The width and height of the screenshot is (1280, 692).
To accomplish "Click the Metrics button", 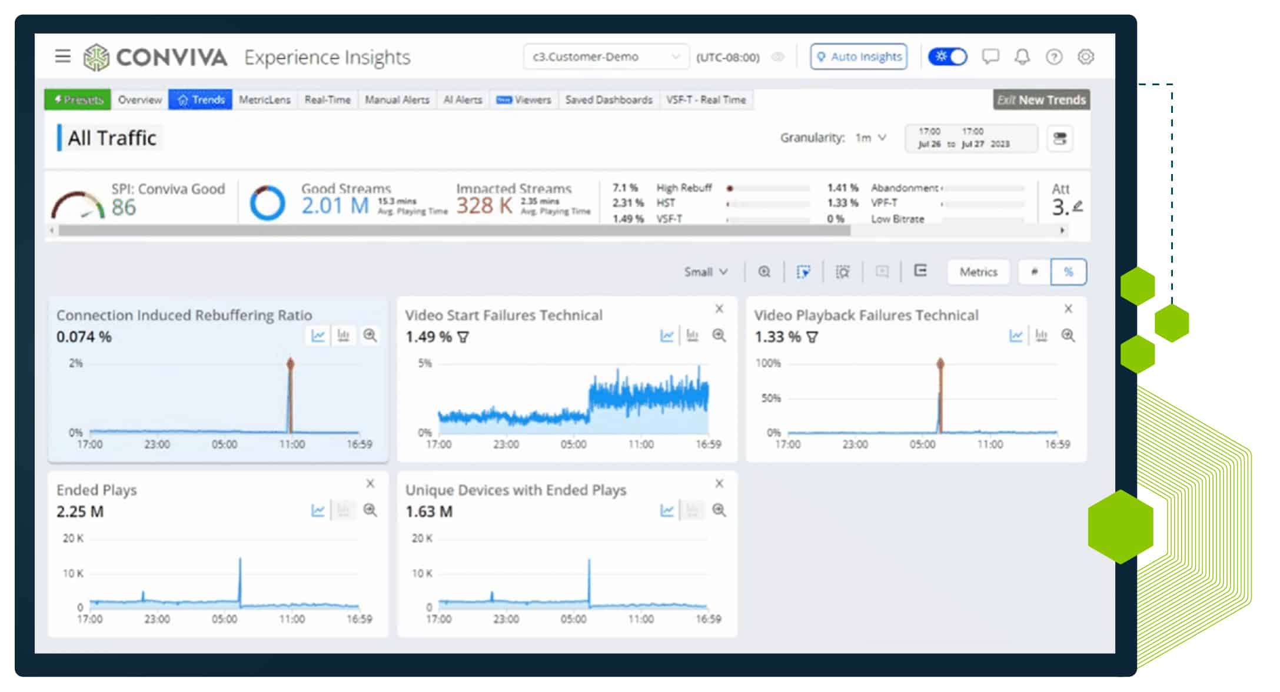I will pos(978,272).
